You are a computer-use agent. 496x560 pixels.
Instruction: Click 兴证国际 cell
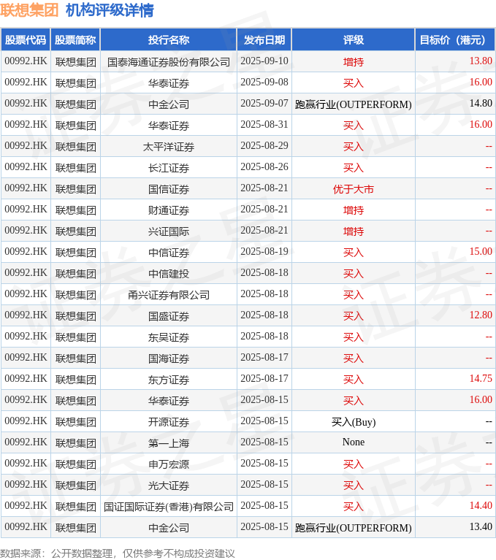(169, 231)
